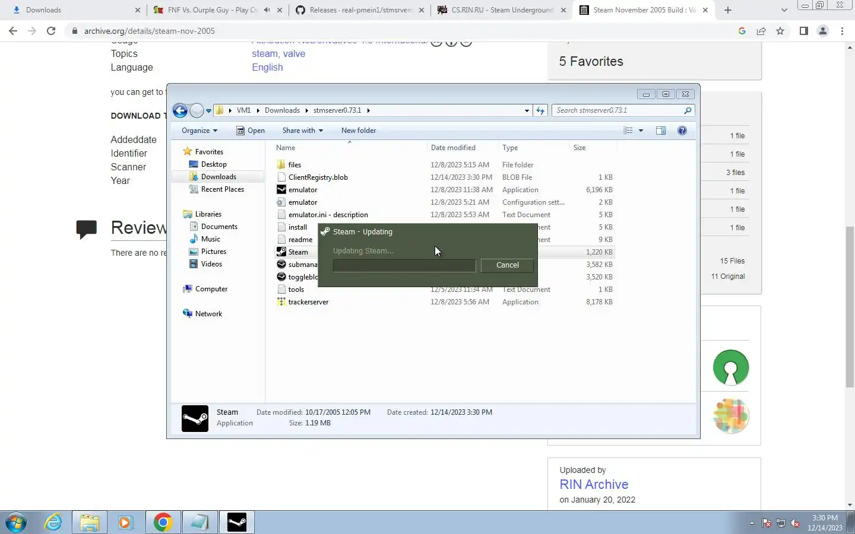The image size is (855, 534).
Task: Open Windows Start button
Action: (x=16, y=522)
